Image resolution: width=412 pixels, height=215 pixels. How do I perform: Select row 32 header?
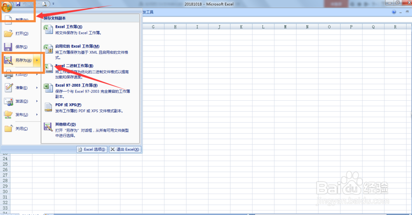pos(5,203)
